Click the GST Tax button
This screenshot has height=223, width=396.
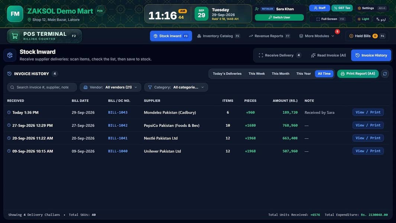[x=342, y=8]
